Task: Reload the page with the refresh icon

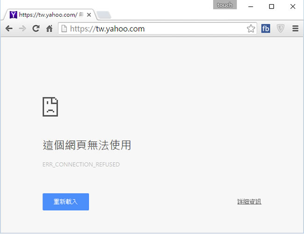Action: point(36,28)
